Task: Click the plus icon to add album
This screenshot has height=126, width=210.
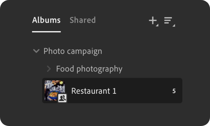Action: [152, 20]
